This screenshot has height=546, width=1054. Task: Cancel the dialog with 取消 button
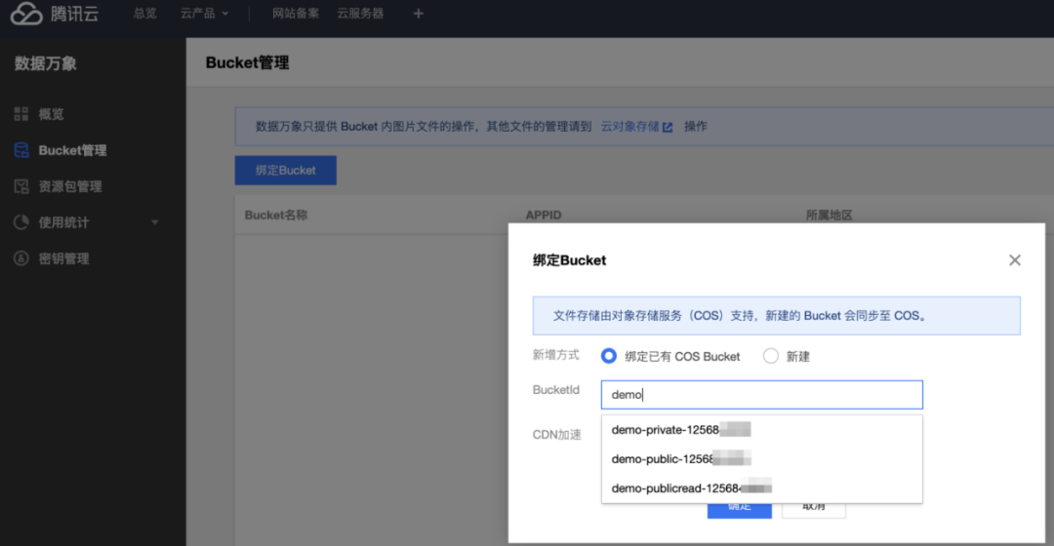click(814, 510)
